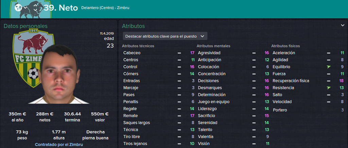Viewport: 348px width, 148px height.
Task: Click the bull logo in the header
Action: click(31, 9)
